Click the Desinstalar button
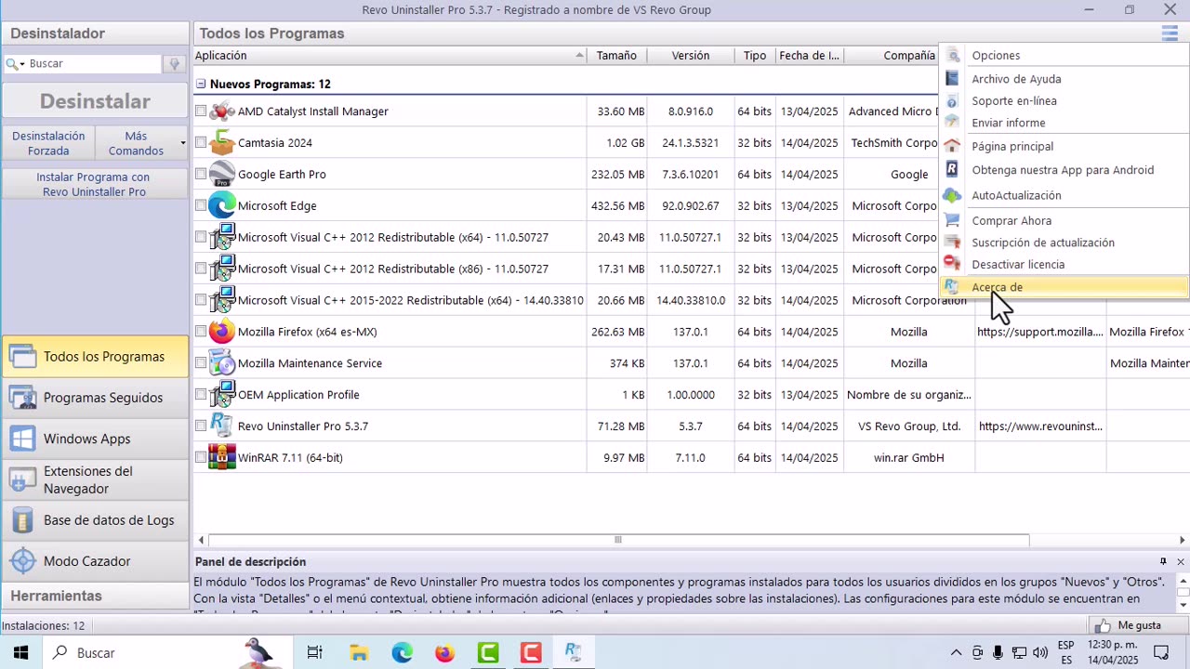The width and height of the screenshot is (1190, 669). 95,101
